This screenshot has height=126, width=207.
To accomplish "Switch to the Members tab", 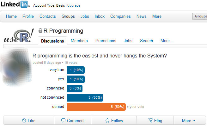I will tap(79, 41).
